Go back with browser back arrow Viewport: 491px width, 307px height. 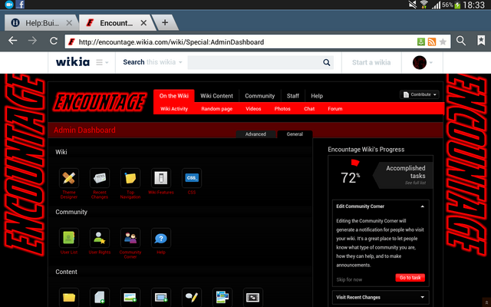(x=12, y=41)
